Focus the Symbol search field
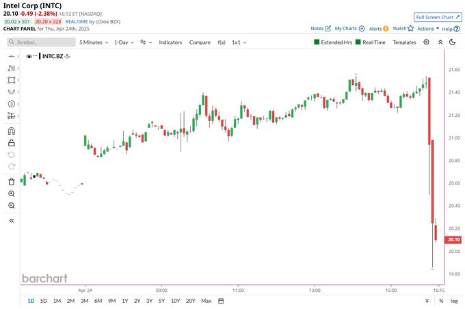The image size is (465, 309). (41, 42)
